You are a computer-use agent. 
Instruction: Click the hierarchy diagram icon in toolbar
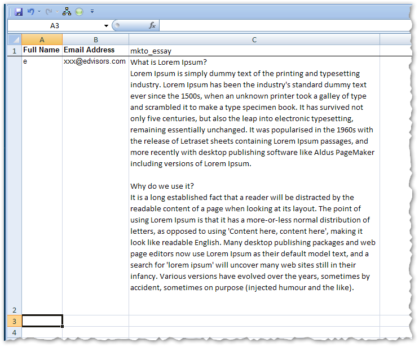click(67, 11)
